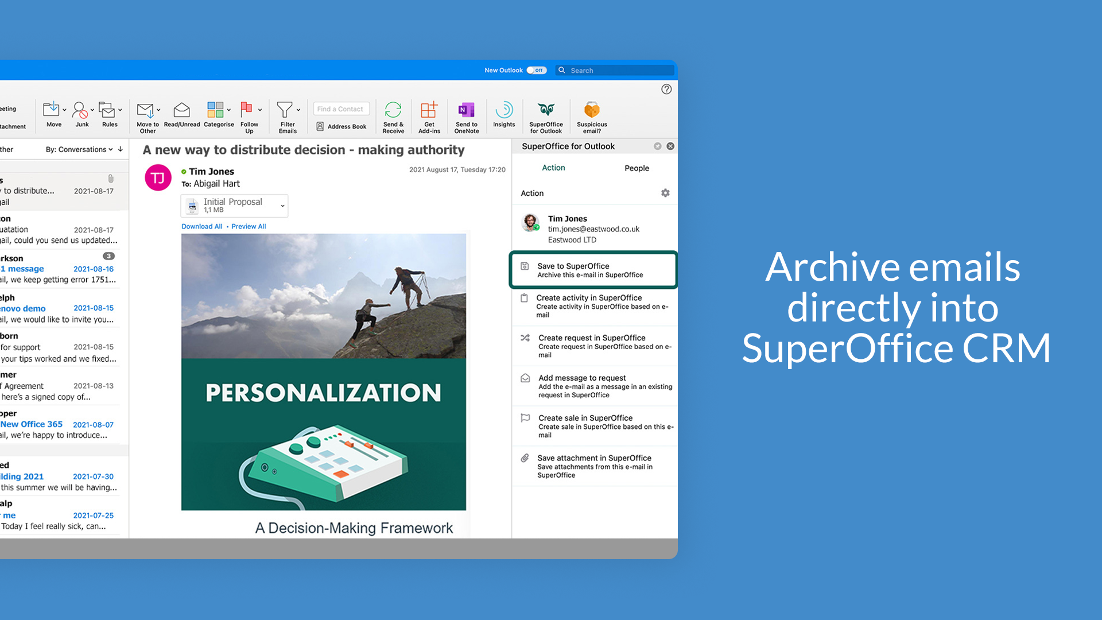Click Create sale in SuperOffice
The height and width of the screenshot is (620, 1102).
point(595,426)
